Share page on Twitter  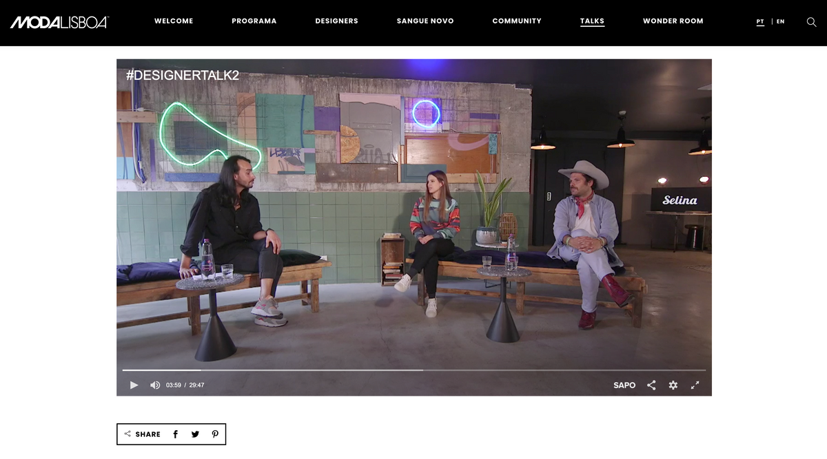pos(195,434)
